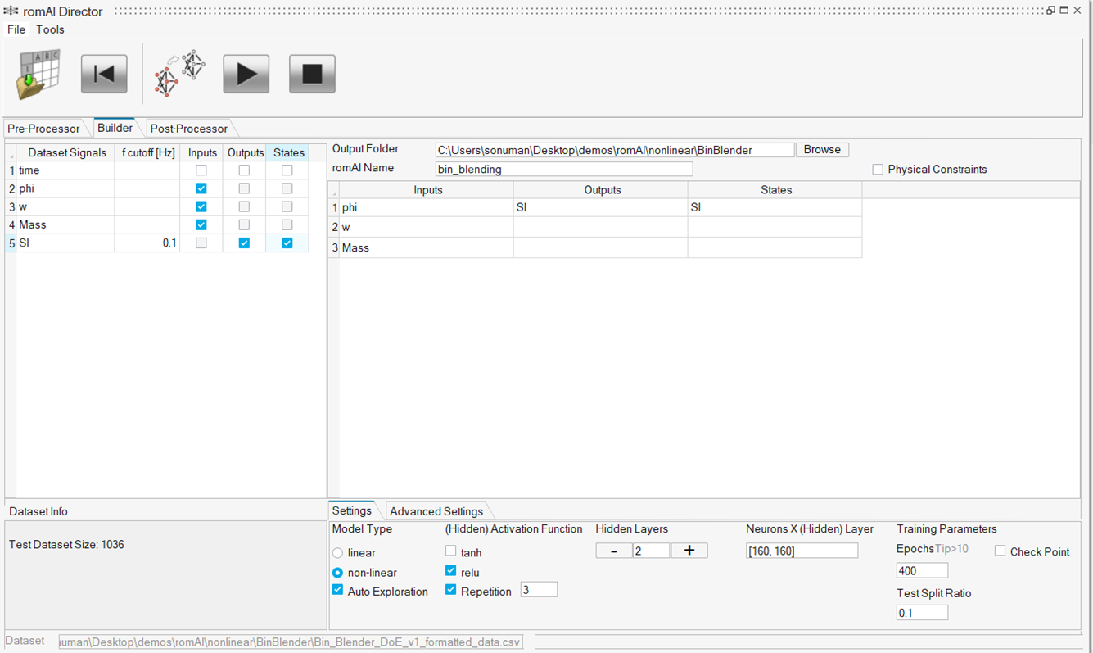Switch to the Post-Processor tab
1093x653 pixels.
[188, 129]
